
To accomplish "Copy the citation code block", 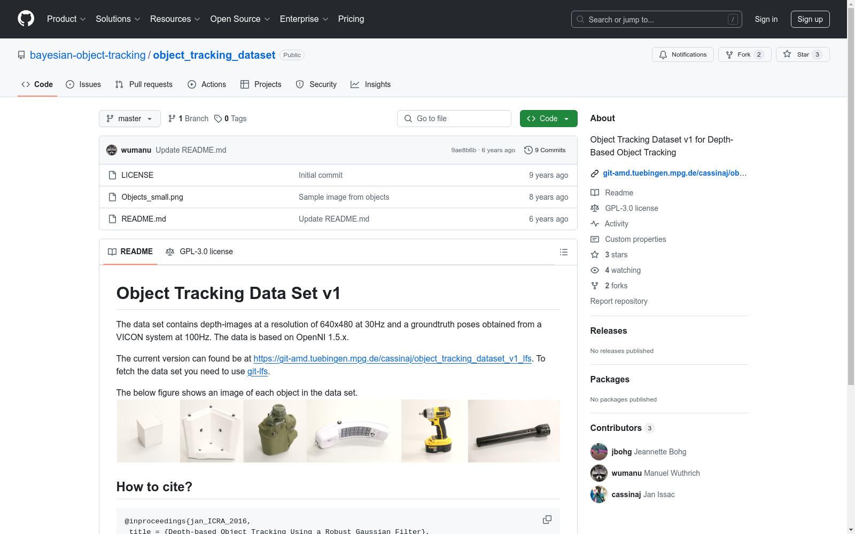I will tap(547, 520).
